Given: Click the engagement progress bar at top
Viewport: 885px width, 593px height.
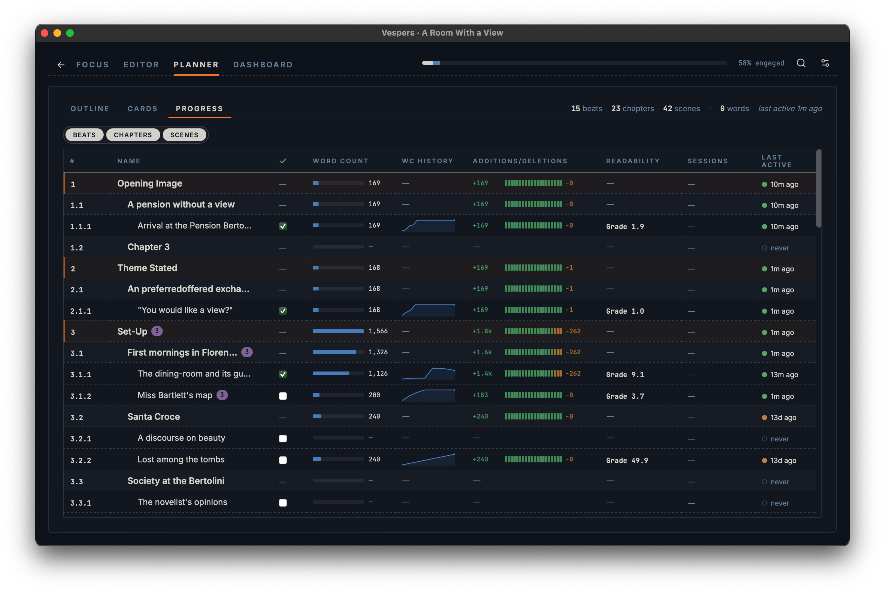Looking at the screenshot, I should click(x=574, y=63).
